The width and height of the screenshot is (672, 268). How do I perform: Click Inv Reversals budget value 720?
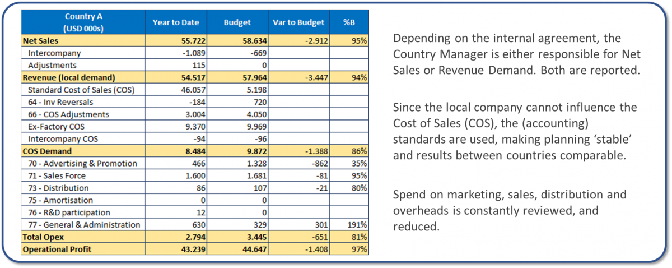tap(260, 102)
